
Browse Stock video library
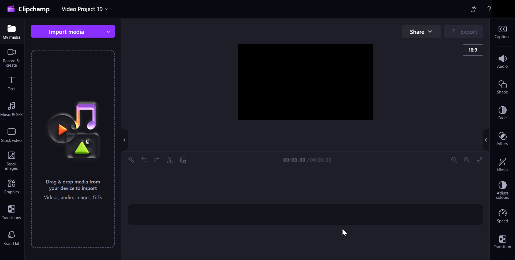point(12,135)
